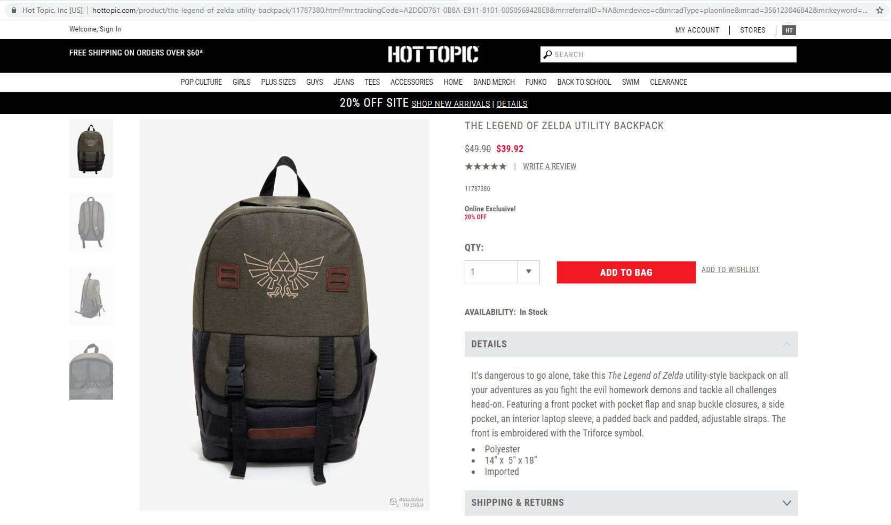Expand the Shipping & Returns section
This screenshot has height=525, width=891.
(631, 503)
